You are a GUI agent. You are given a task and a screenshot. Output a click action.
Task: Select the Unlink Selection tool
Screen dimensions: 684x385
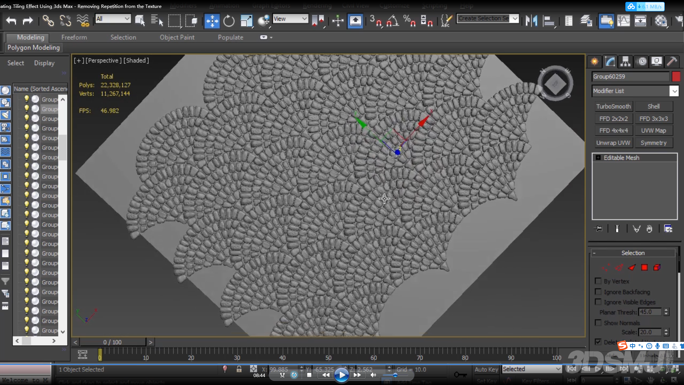point(65,20)
